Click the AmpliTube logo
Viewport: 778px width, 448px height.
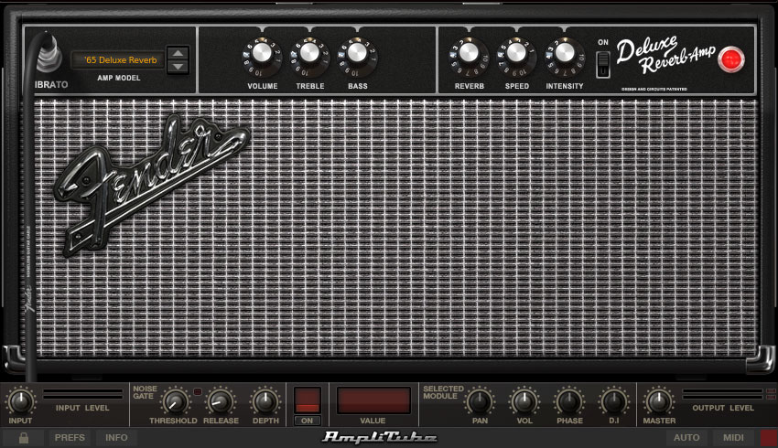click(380, 437)
